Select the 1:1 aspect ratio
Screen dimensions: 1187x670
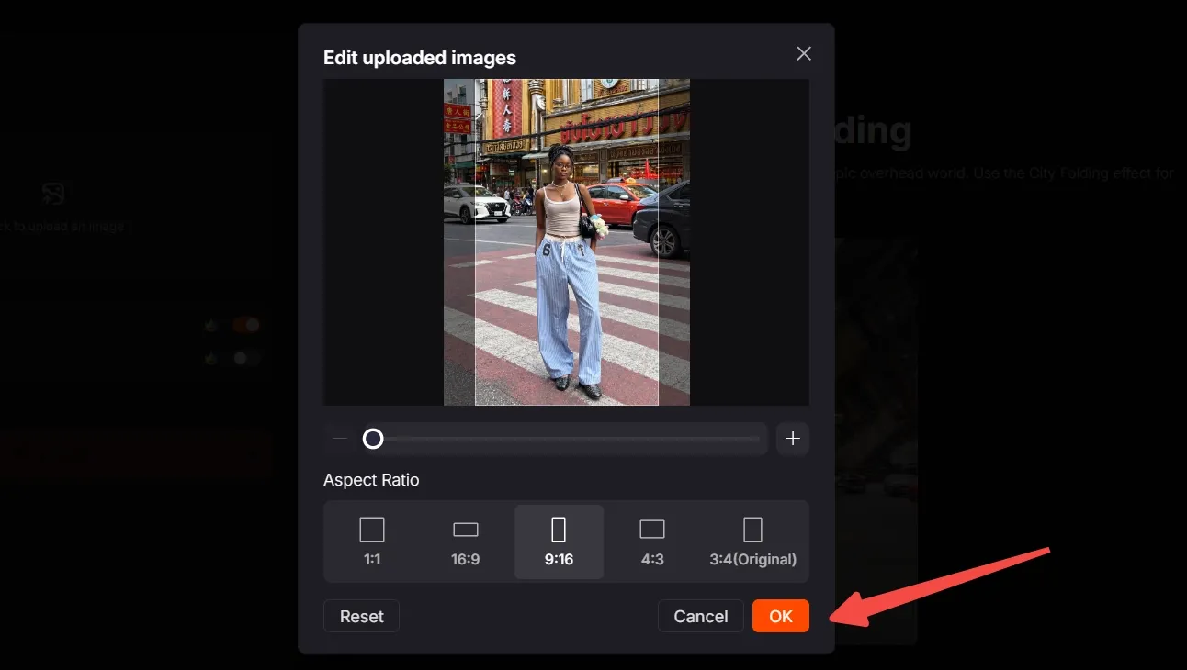pos(372,542)
